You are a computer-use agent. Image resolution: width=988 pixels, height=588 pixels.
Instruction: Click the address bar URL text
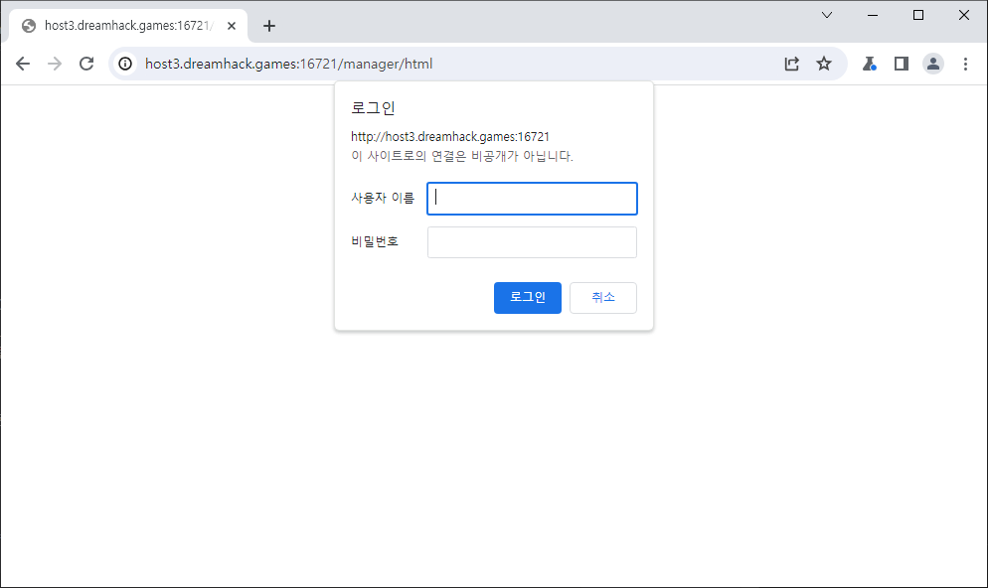(x=288, y=64)
